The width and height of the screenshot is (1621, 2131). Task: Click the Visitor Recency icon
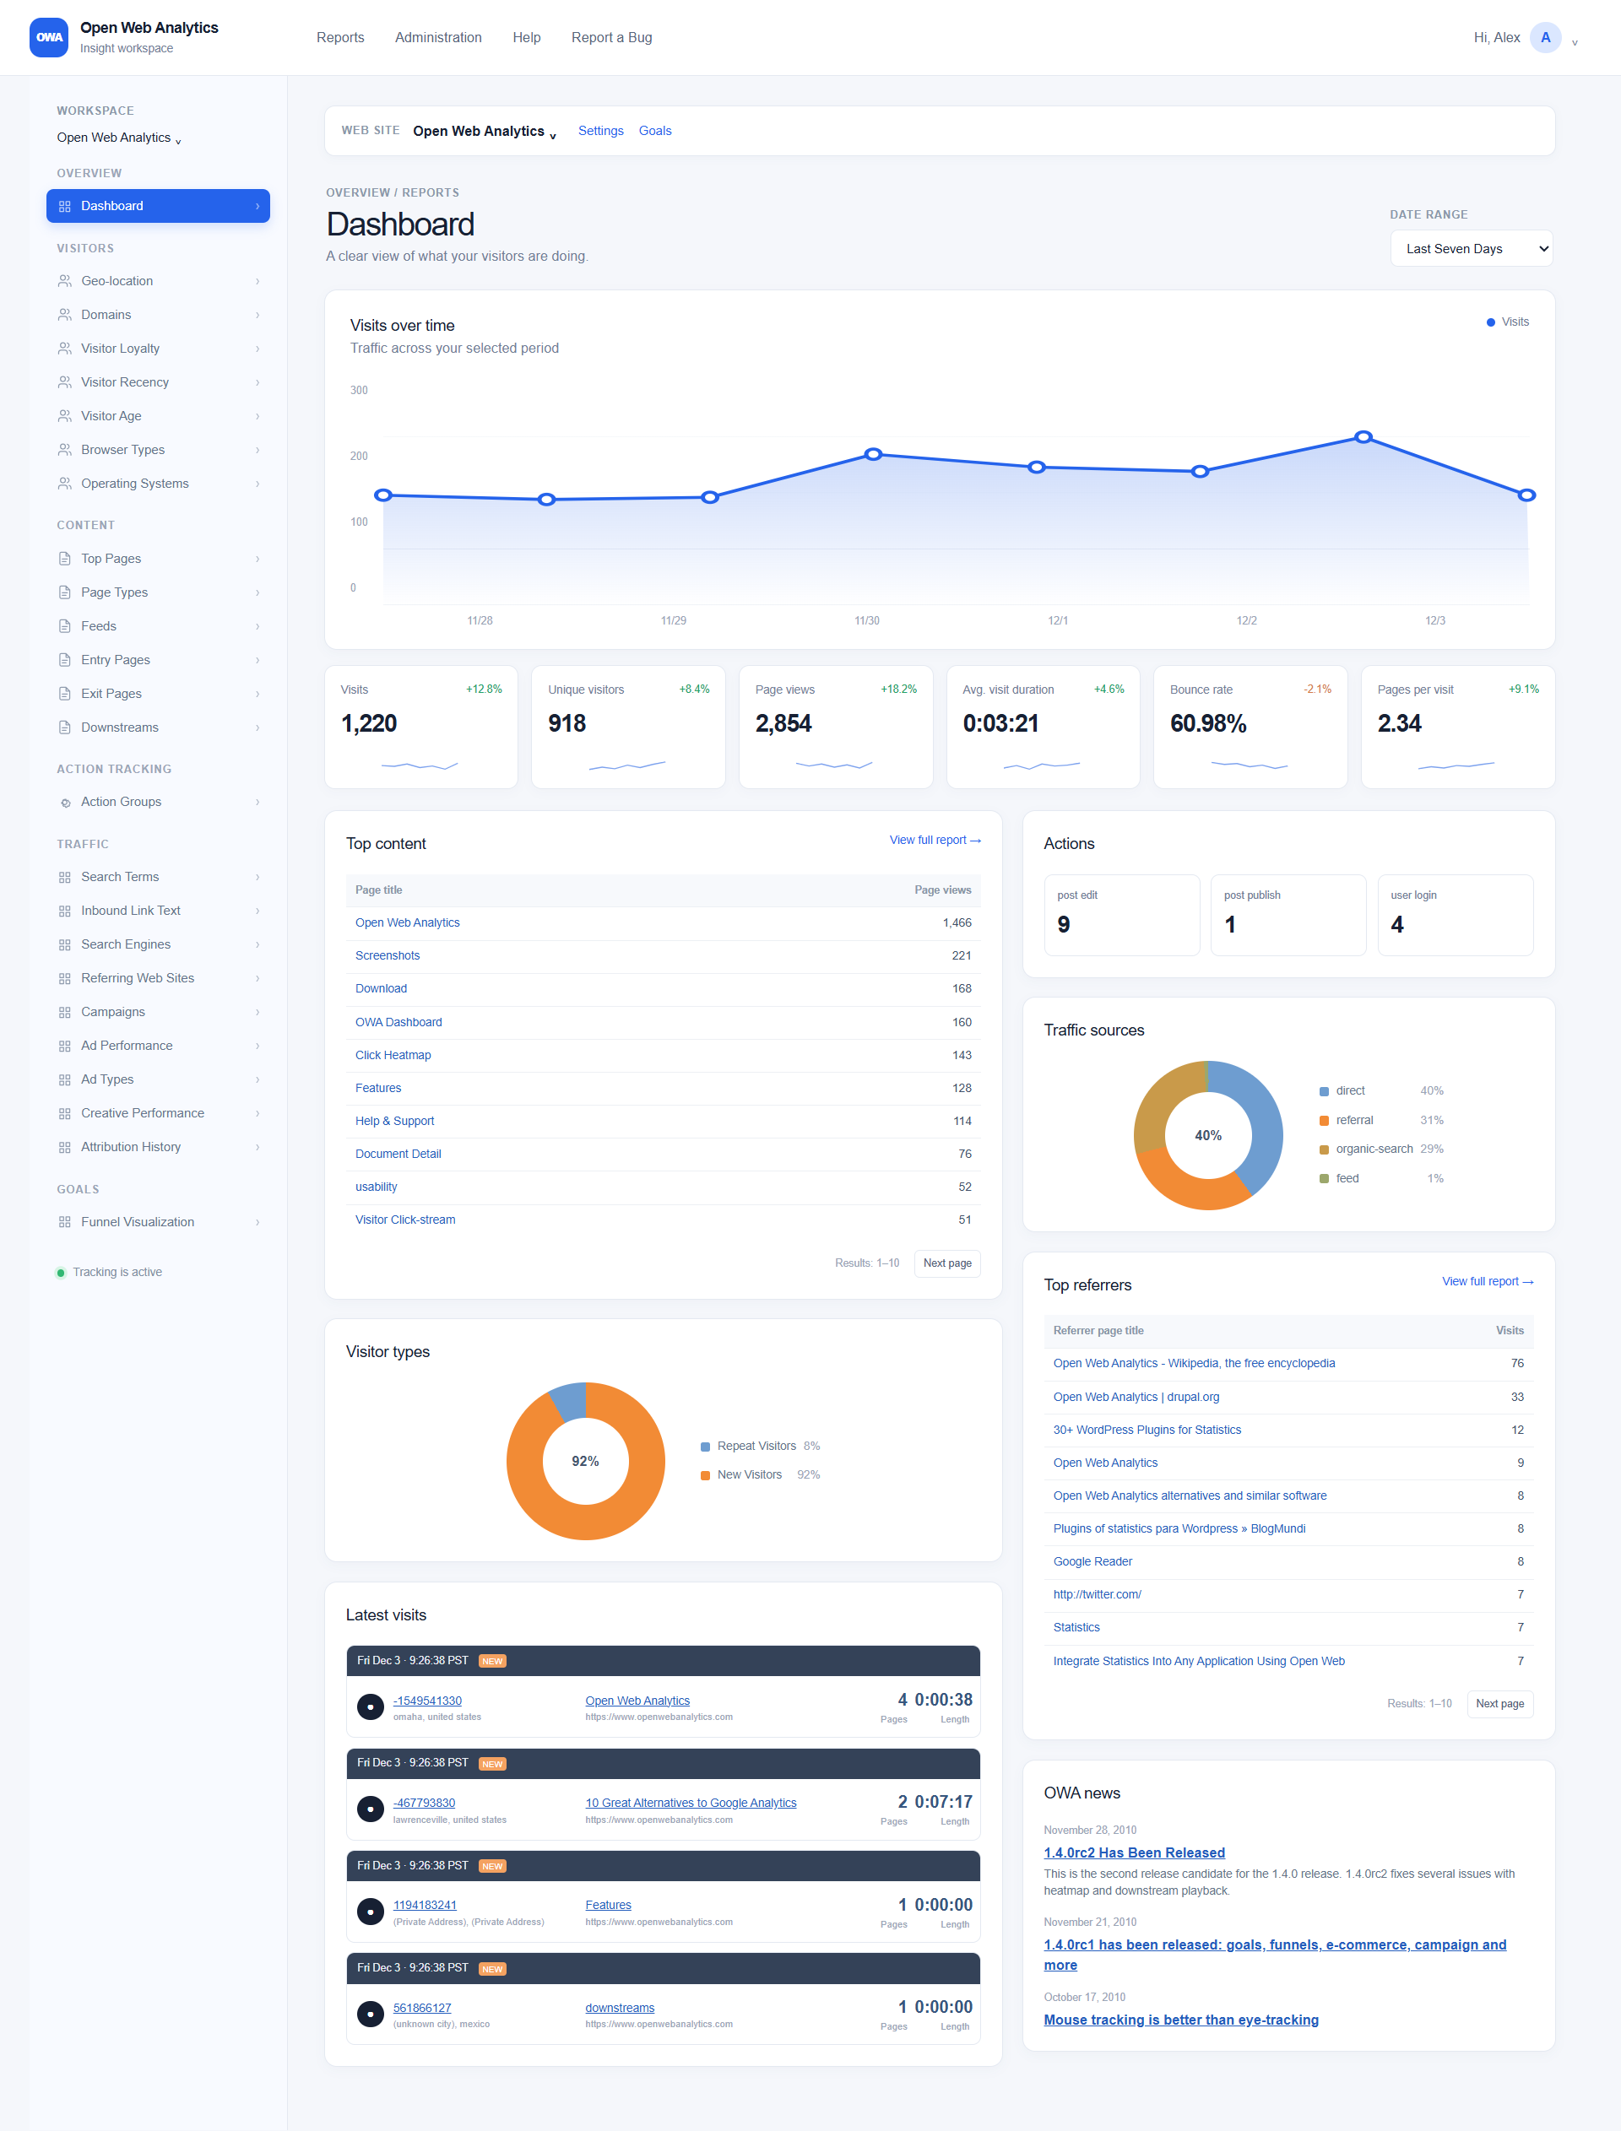click(x=65, y=383)
